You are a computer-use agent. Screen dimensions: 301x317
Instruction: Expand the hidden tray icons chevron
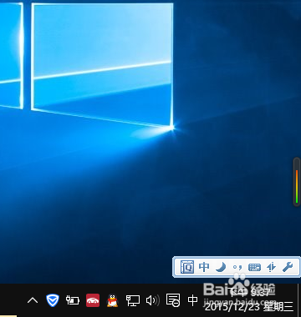point(33,300)
